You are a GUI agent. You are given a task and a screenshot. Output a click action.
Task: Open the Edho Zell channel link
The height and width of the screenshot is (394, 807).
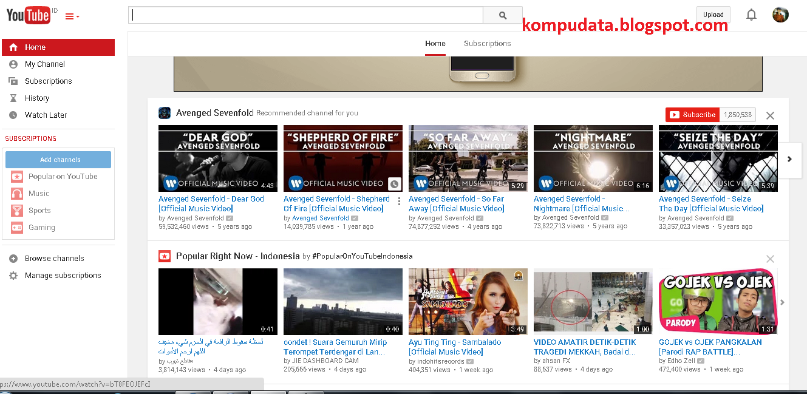pyautogui.click(x=681, y=361)
